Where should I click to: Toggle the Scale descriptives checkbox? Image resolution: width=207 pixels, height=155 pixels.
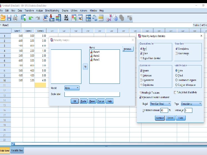pos(141,53)
